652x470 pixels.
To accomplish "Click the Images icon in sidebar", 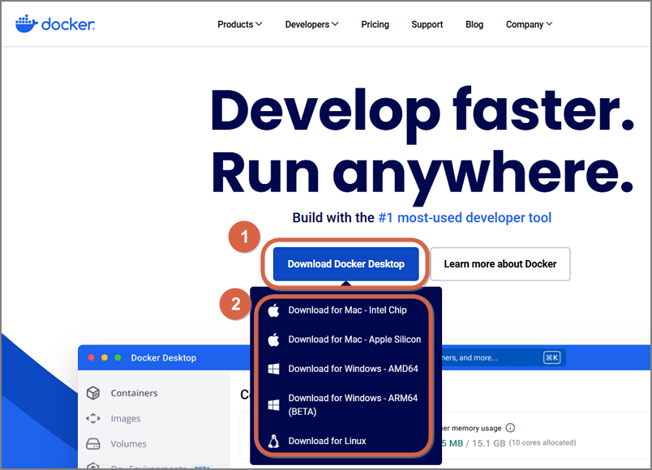I will (x=93, y=418).
